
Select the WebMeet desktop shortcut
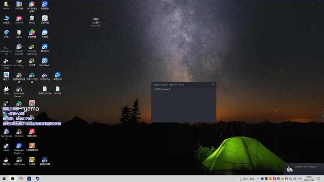(45, 62)
